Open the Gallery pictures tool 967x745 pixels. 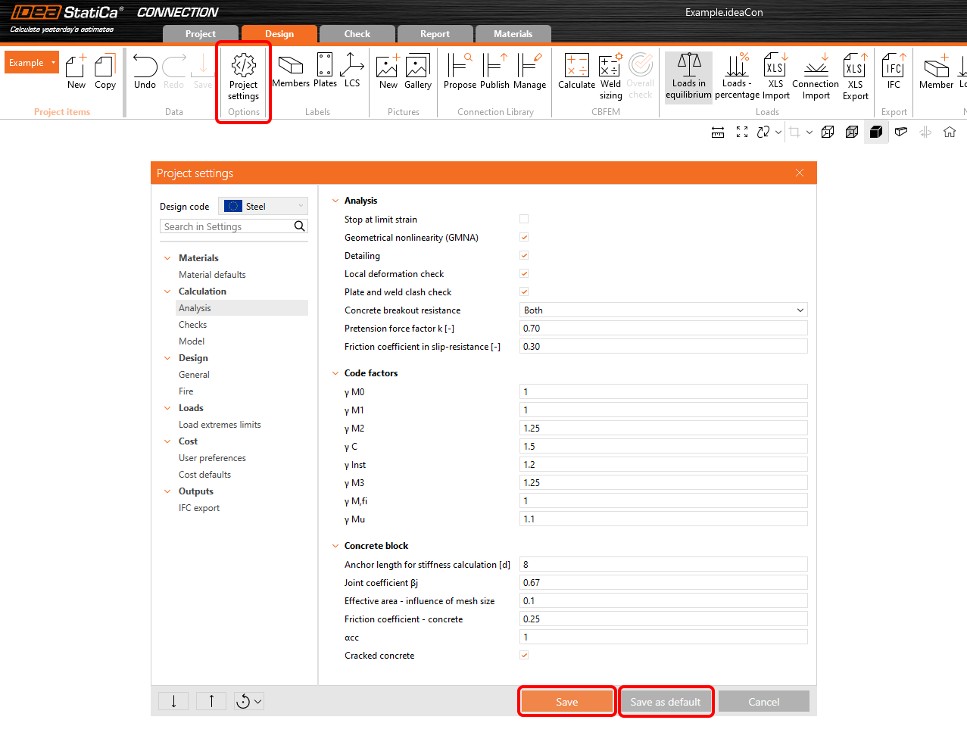[x=417, y=72]
